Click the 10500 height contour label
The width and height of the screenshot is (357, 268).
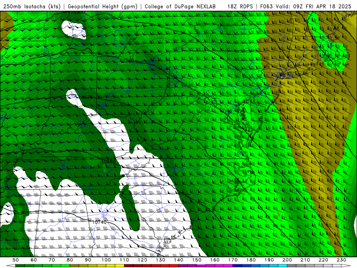pyautogui.click(x=78, y=12)
